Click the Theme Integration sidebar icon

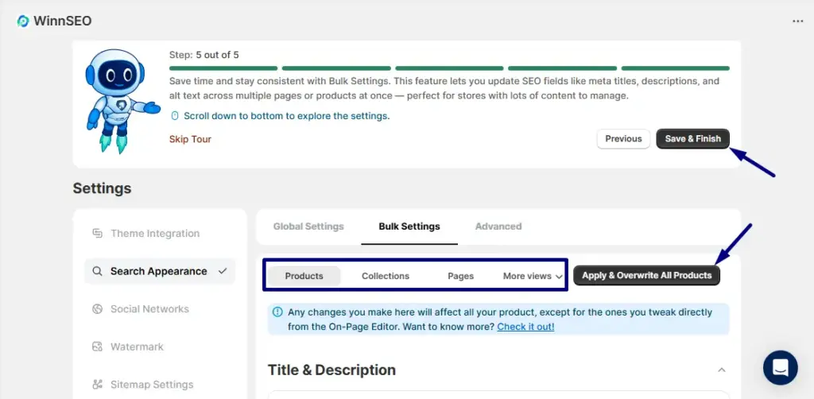tap(97, 234)
